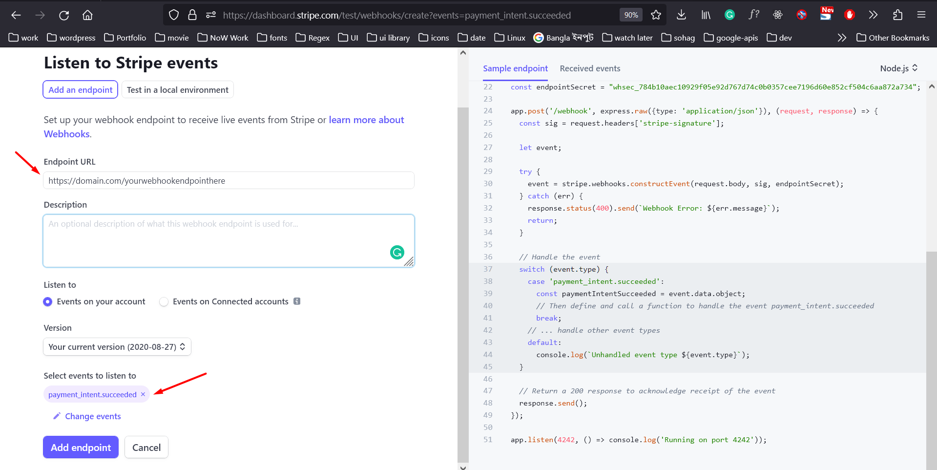
Task: Open the Portfolio bookmarks folder
Action: 125,38
